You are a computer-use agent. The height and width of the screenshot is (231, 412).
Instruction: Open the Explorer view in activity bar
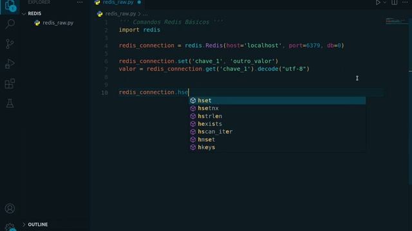(10, 6)
